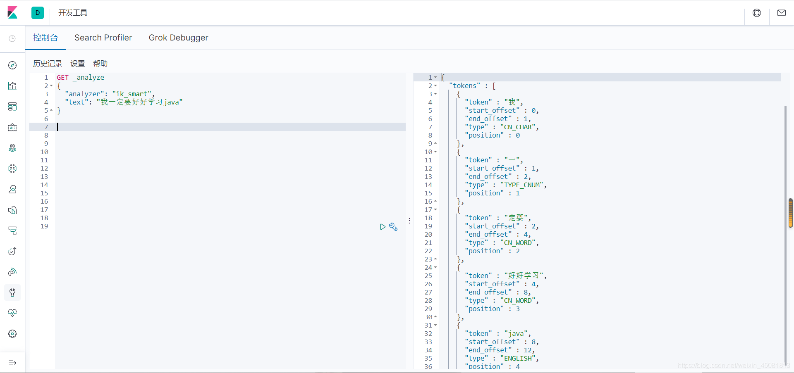Image resolution: width=794 pixels, height=373 pixels.
Task: Click "end_offset" : 8 response line
Action: (498, 292)
